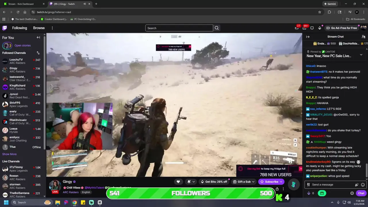
Task: Open the inbox notifications showing 99+
Action: coord(304,28)
